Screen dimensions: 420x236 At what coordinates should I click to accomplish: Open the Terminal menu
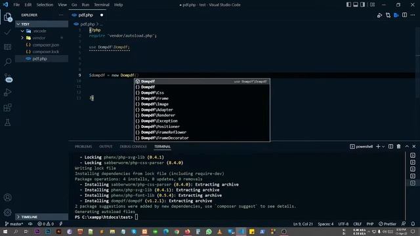click(102, 5)
